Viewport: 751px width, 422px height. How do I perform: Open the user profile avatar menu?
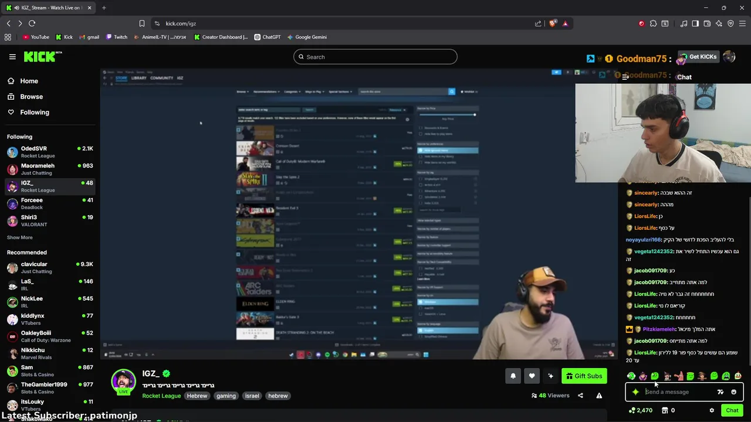(x=729, y=57)
